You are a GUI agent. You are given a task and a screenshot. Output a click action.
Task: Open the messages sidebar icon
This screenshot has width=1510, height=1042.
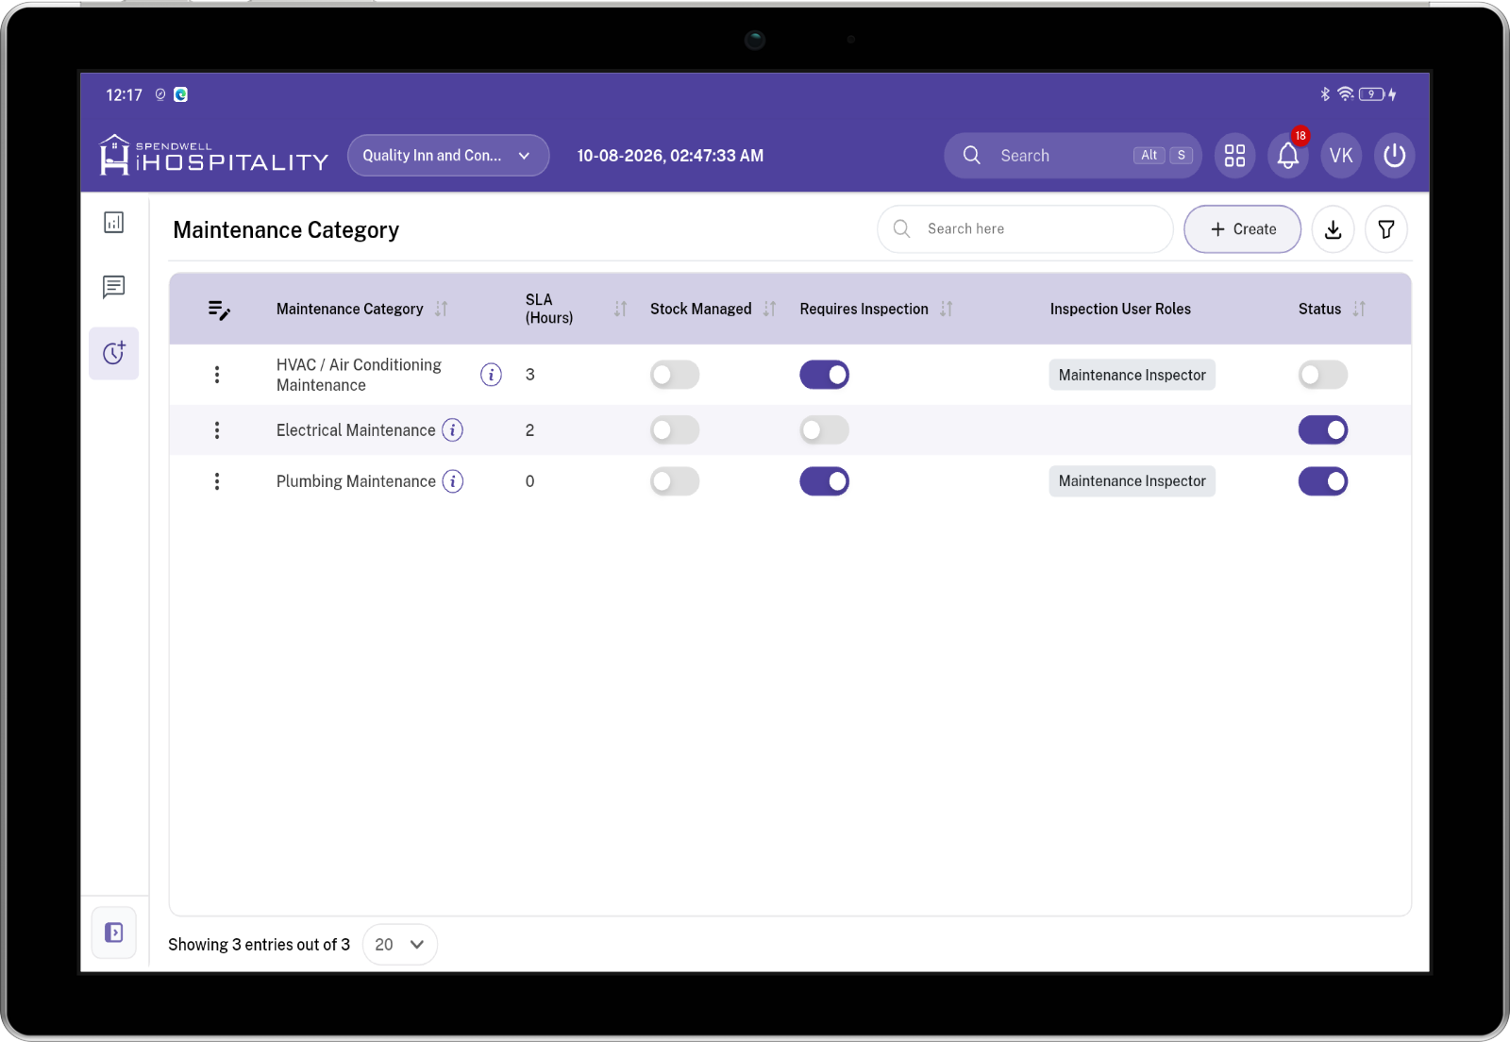(x=114, y=287)
